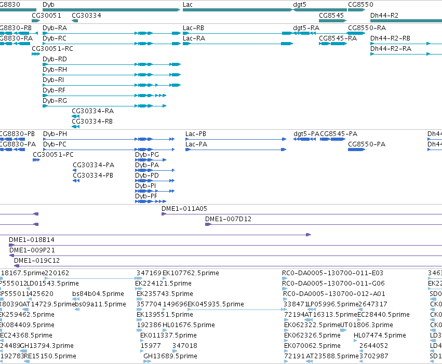Select the Dh44-R2-RB transcript label

point(390,38)
